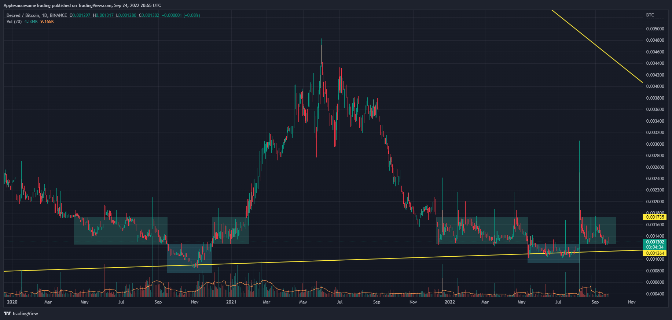This screenshot has height=320, width=672.
Task: Click the +0.000001 (+0.08%) change value
Action: click(x=181, y=15)
